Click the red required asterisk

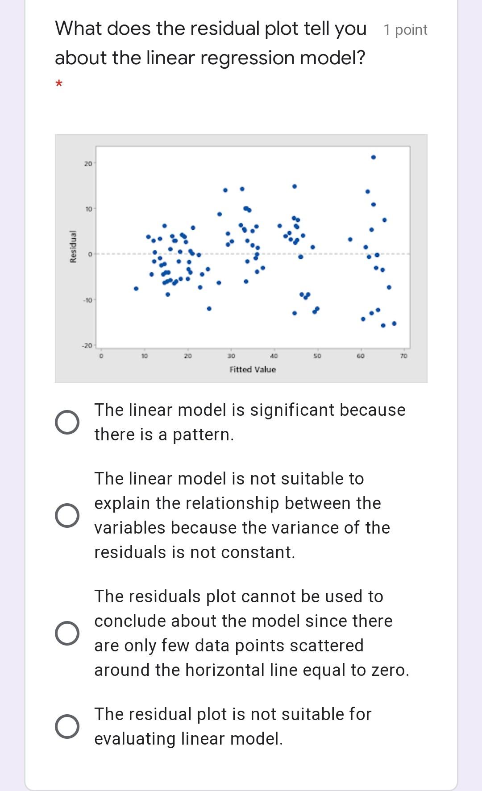tap(58, 84)
